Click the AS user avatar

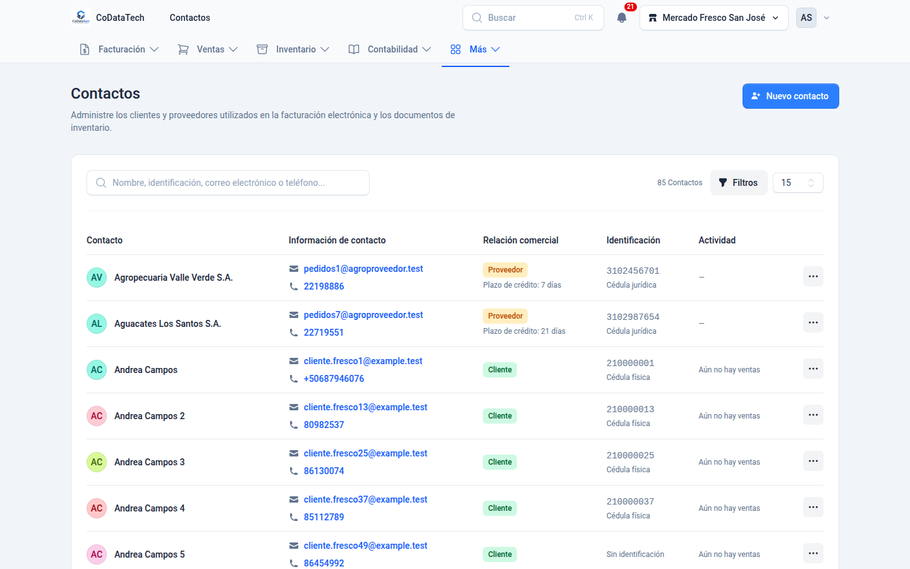806,18
